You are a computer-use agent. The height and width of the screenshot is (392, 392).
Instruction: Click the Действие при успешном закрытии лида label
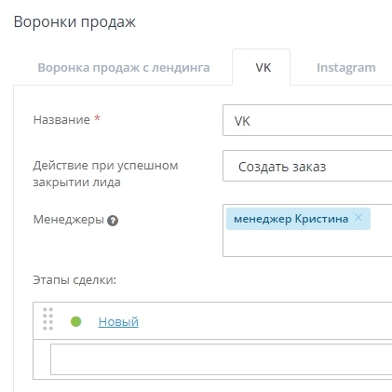click(105, 174)
